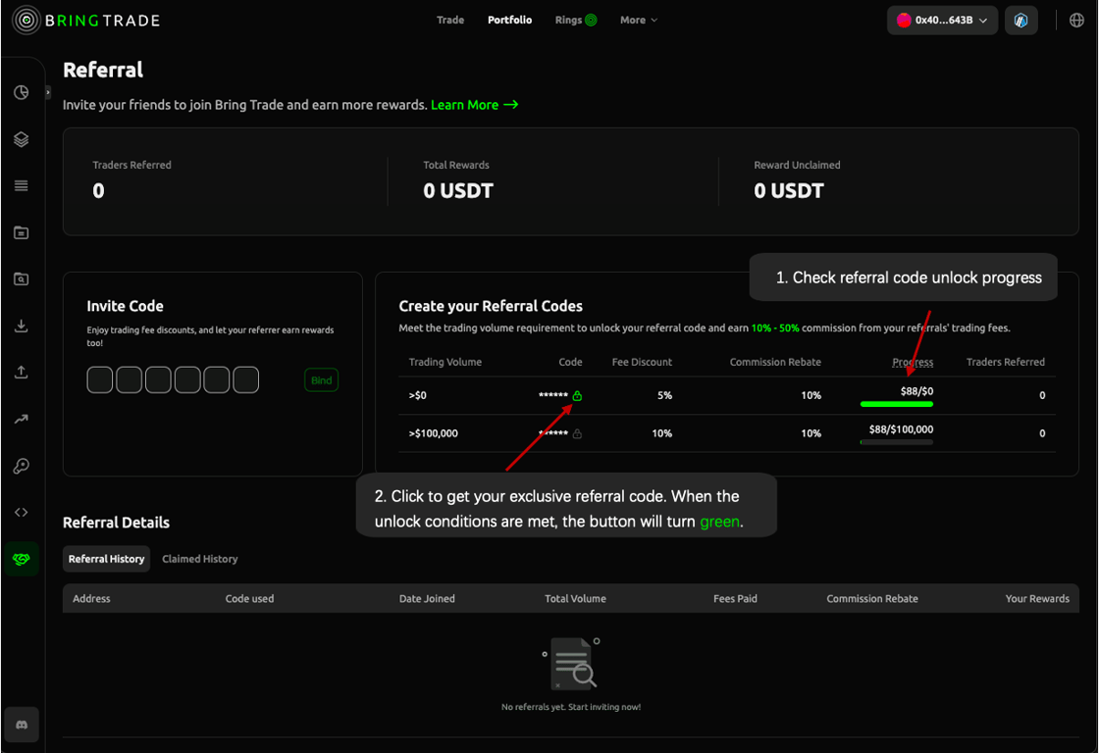Image resolution: width=1099 pixels, height=753 pixels.
Task: Open the pie chart overview sidebar icon
Action: click(x=21, y=92)
